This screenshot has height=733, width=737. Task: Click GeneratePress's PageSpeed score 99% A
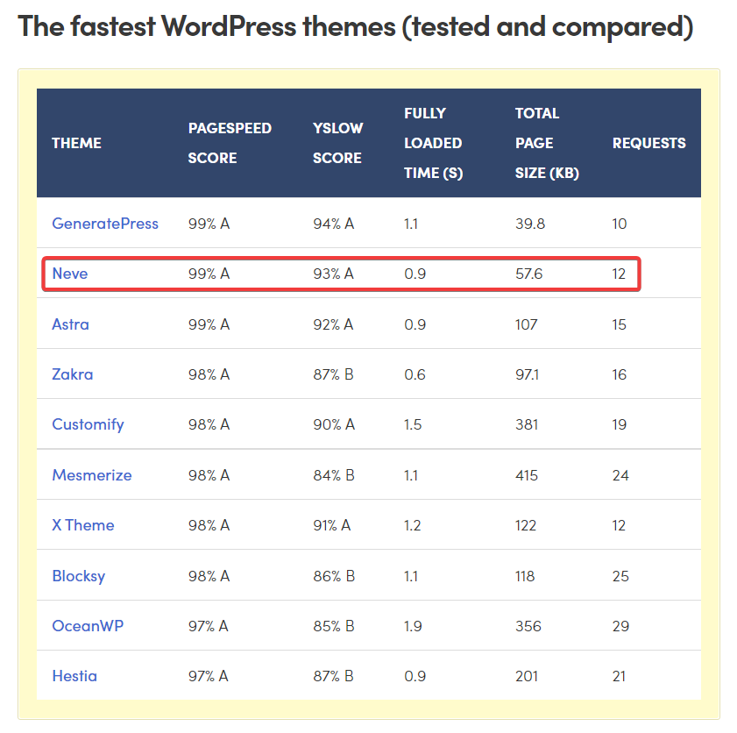pyautogui.click(x=209, y=224)
